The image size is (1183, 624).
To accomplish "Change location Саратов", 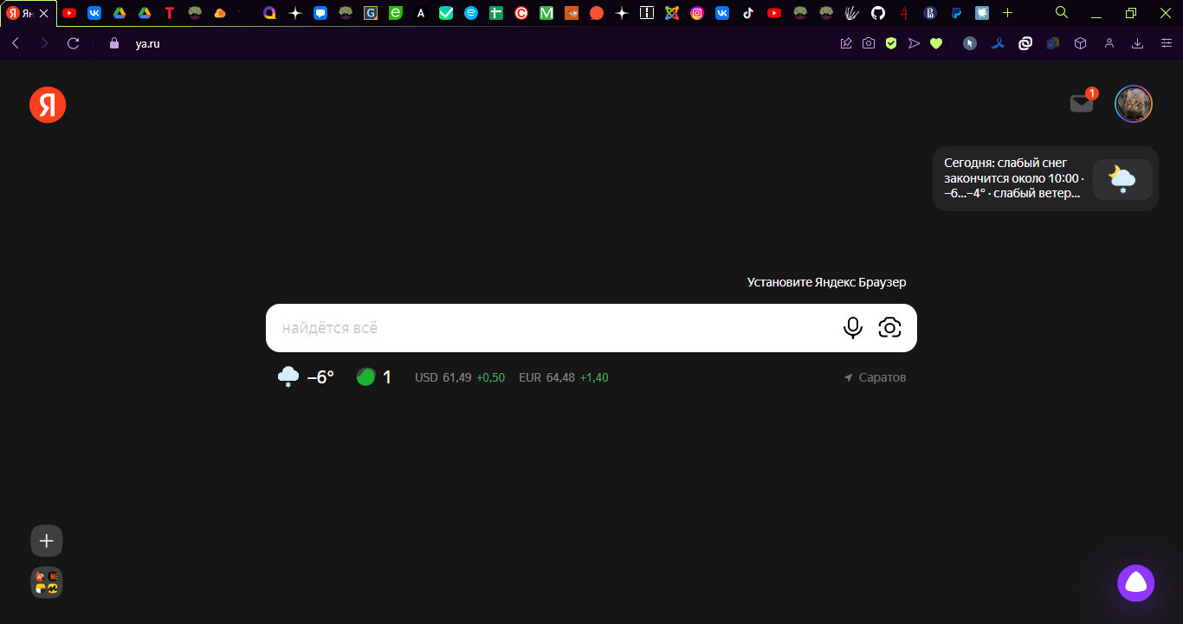I will click(x=875, y=377).
